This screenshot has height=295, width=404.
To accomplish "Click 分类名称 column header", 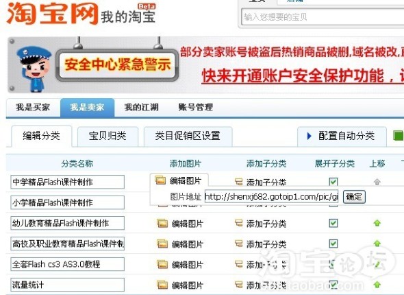I will [x=77, y=163].
